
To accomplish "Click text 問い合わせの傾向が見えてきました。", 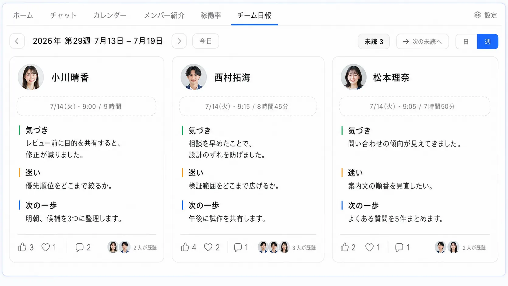I will (x=405, y=144).
